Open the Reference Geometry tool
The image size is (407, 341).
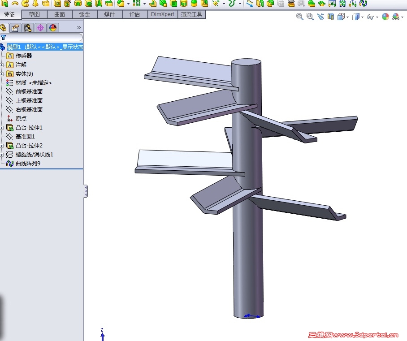click(x=216, y=4)
